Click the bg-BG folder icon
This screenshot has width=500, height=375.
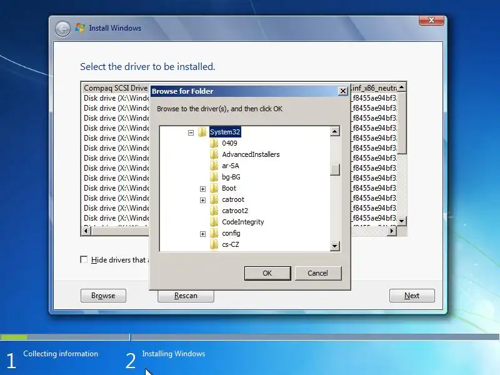pos(214,177)
